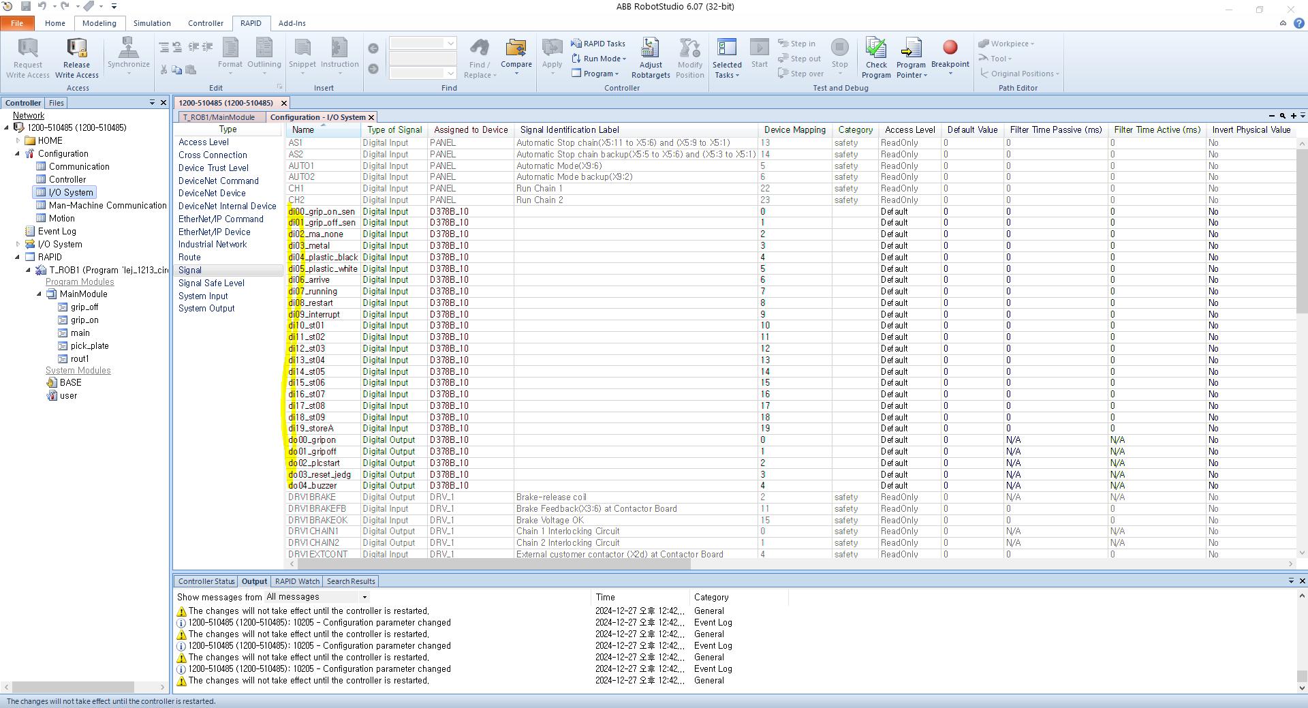Open the Run Mode dropdown

pos(599,59)
